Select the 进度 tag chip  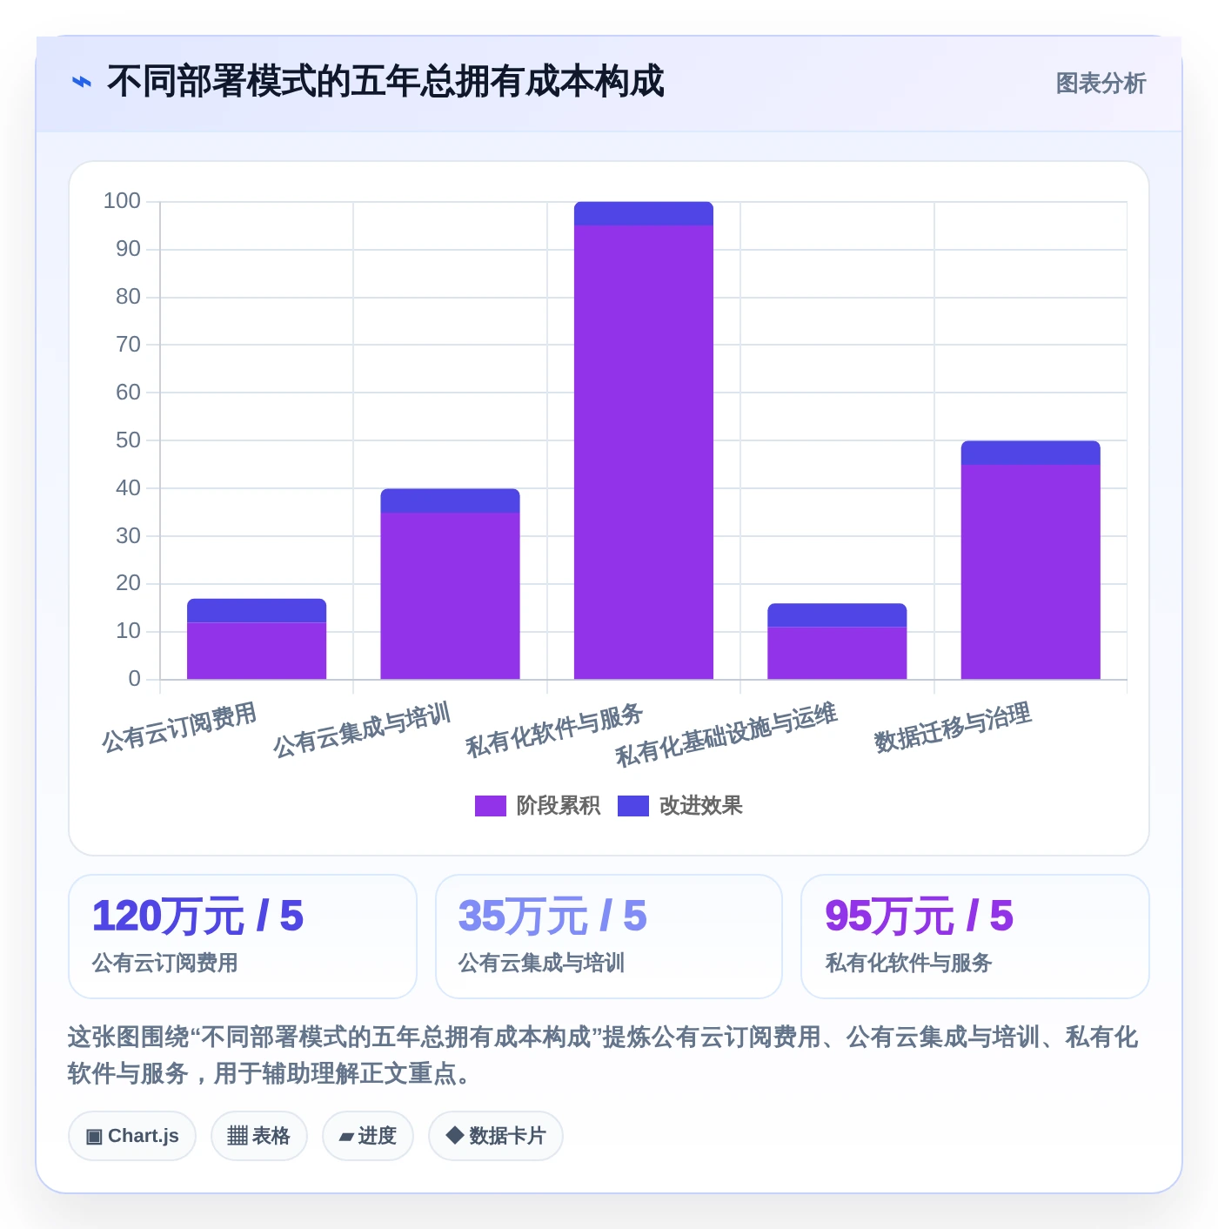point(368,1136)
